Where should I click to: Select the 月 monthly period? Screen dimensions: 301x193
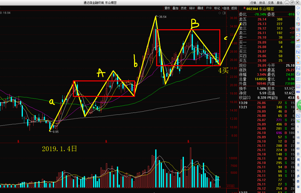pyautogui.click(x=298, y=165)
